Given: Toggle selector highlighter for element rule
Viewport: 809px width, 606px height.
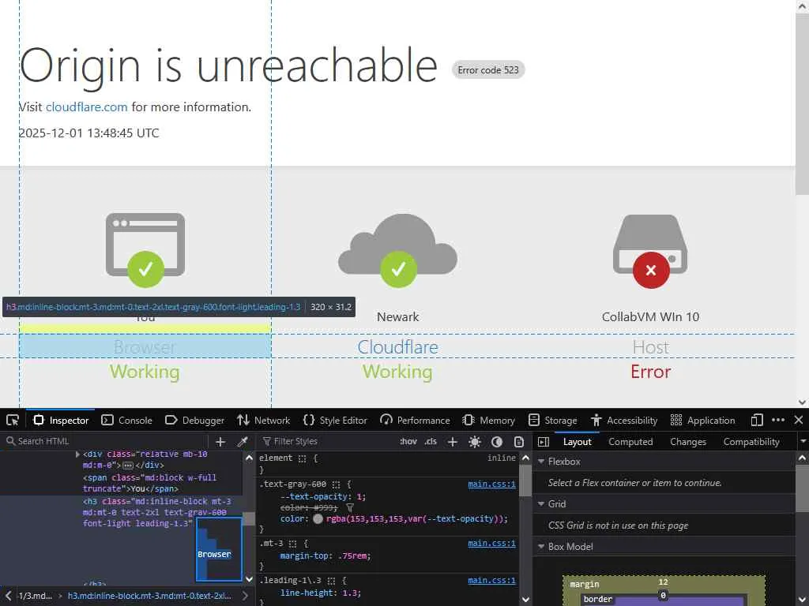Looking at the screenshot, I should [302, 458].
